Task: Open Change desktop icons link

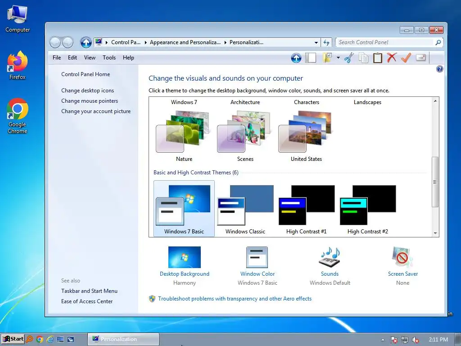Action: pyautogui.click(x=88, y=91)
